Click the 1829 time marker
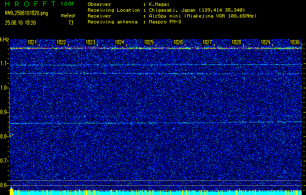Image resolution: width=306 pixels, height=195 pixels. pyautogui.click(x=266, y=42)
